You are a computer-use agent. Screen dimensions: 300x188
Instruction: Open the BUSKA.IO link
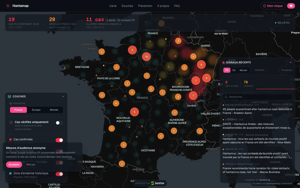click(264, 180)
